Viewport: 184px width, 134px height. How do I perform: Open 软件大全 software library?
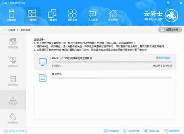(72, 15)
